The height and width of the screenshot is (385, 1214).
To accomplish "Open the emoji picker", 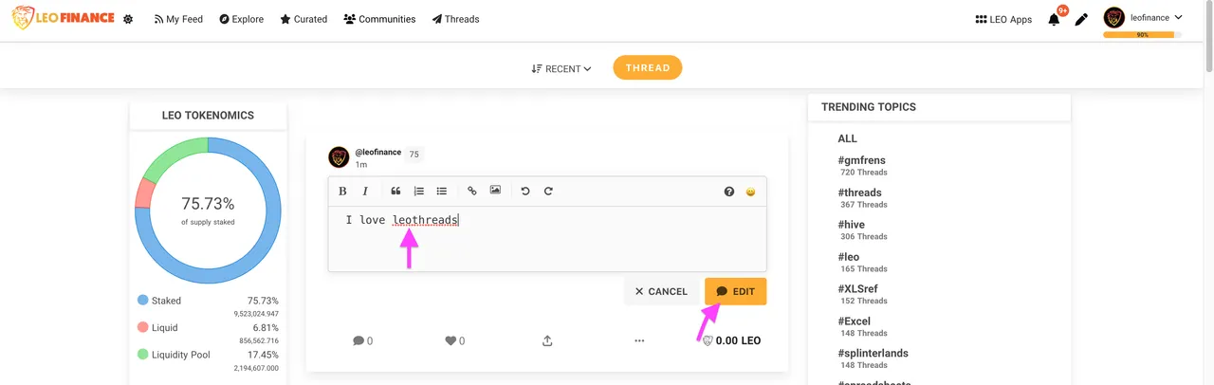I will pos(751,192).
